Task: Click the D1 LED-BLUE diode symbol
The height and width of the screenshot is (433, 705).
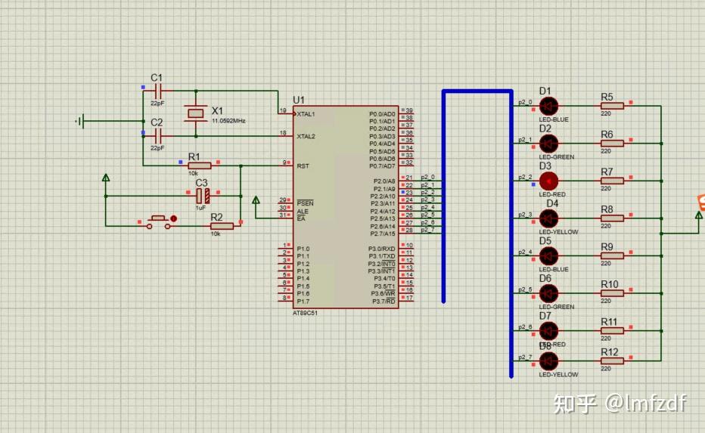Action: 548,107
